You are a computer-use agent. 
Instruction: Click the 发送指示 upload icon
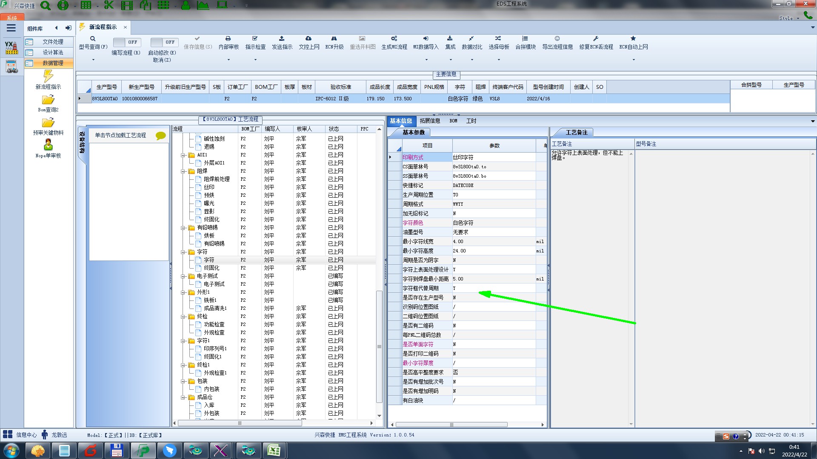(x=282, y=39)
